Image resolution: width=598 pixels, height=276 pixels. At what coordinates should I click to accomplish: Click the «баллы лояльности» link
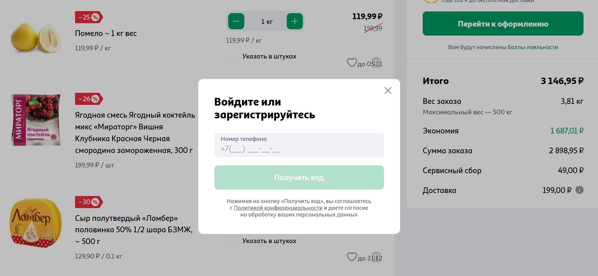[533, 47]
